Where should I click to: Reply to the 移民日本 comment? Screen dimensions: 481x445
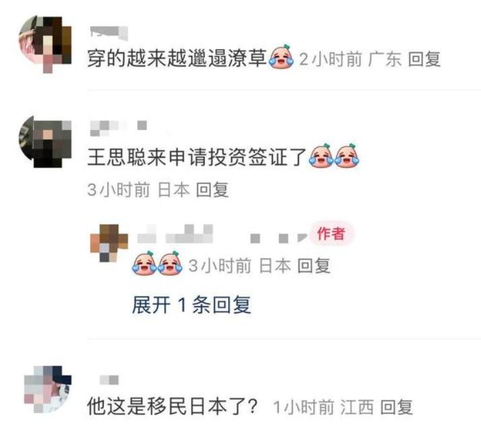tap(396, 407)
